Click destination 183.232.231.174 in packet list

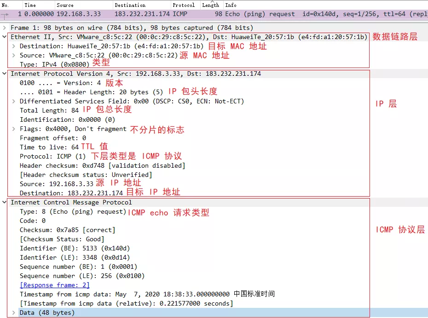click(x=142, y=14)
